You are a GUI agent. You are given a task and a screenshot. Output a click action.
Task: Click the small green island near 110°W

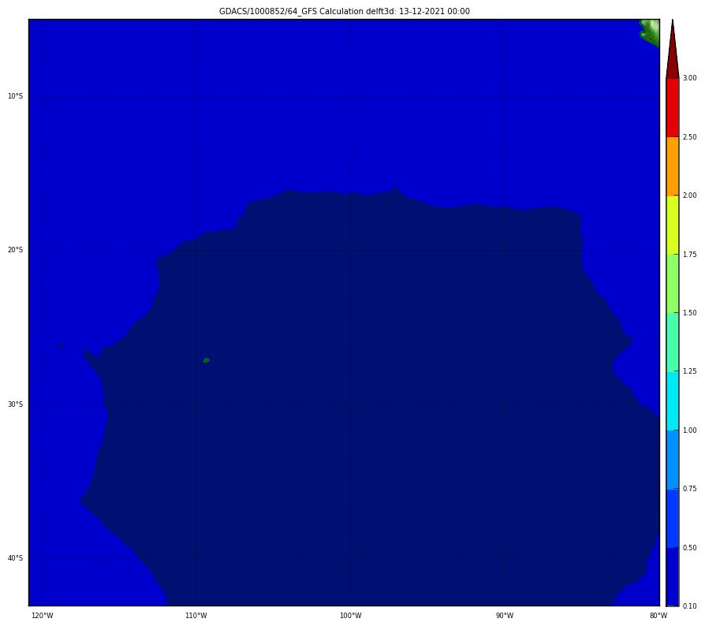[206, 360]
